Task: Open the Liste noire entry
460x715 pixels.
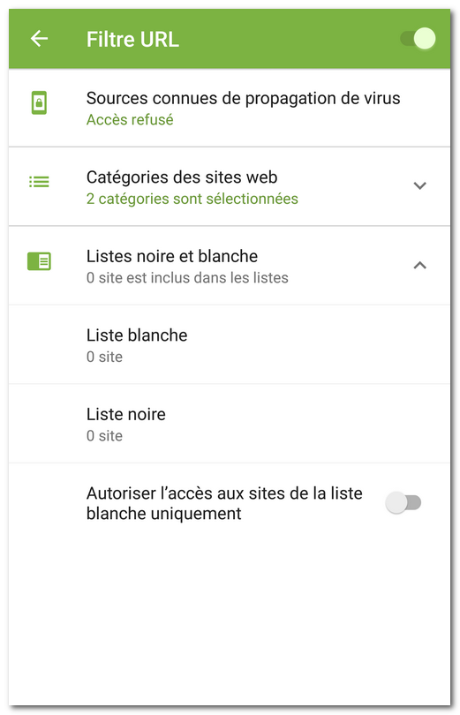Action: (230, 424)
